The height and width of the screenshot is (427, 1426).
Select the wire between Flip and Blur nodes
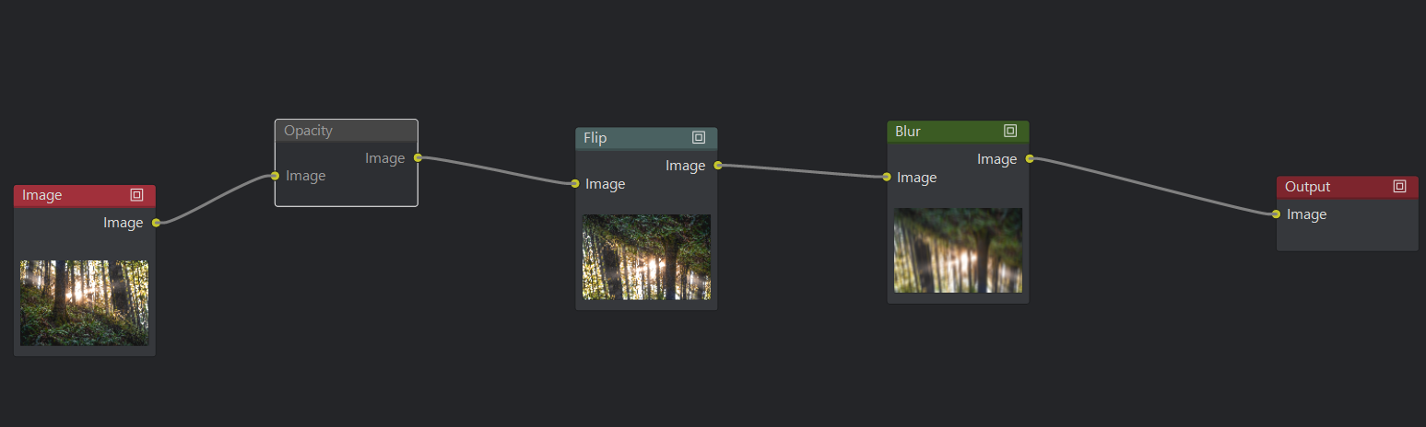click(x=802, y=171)
